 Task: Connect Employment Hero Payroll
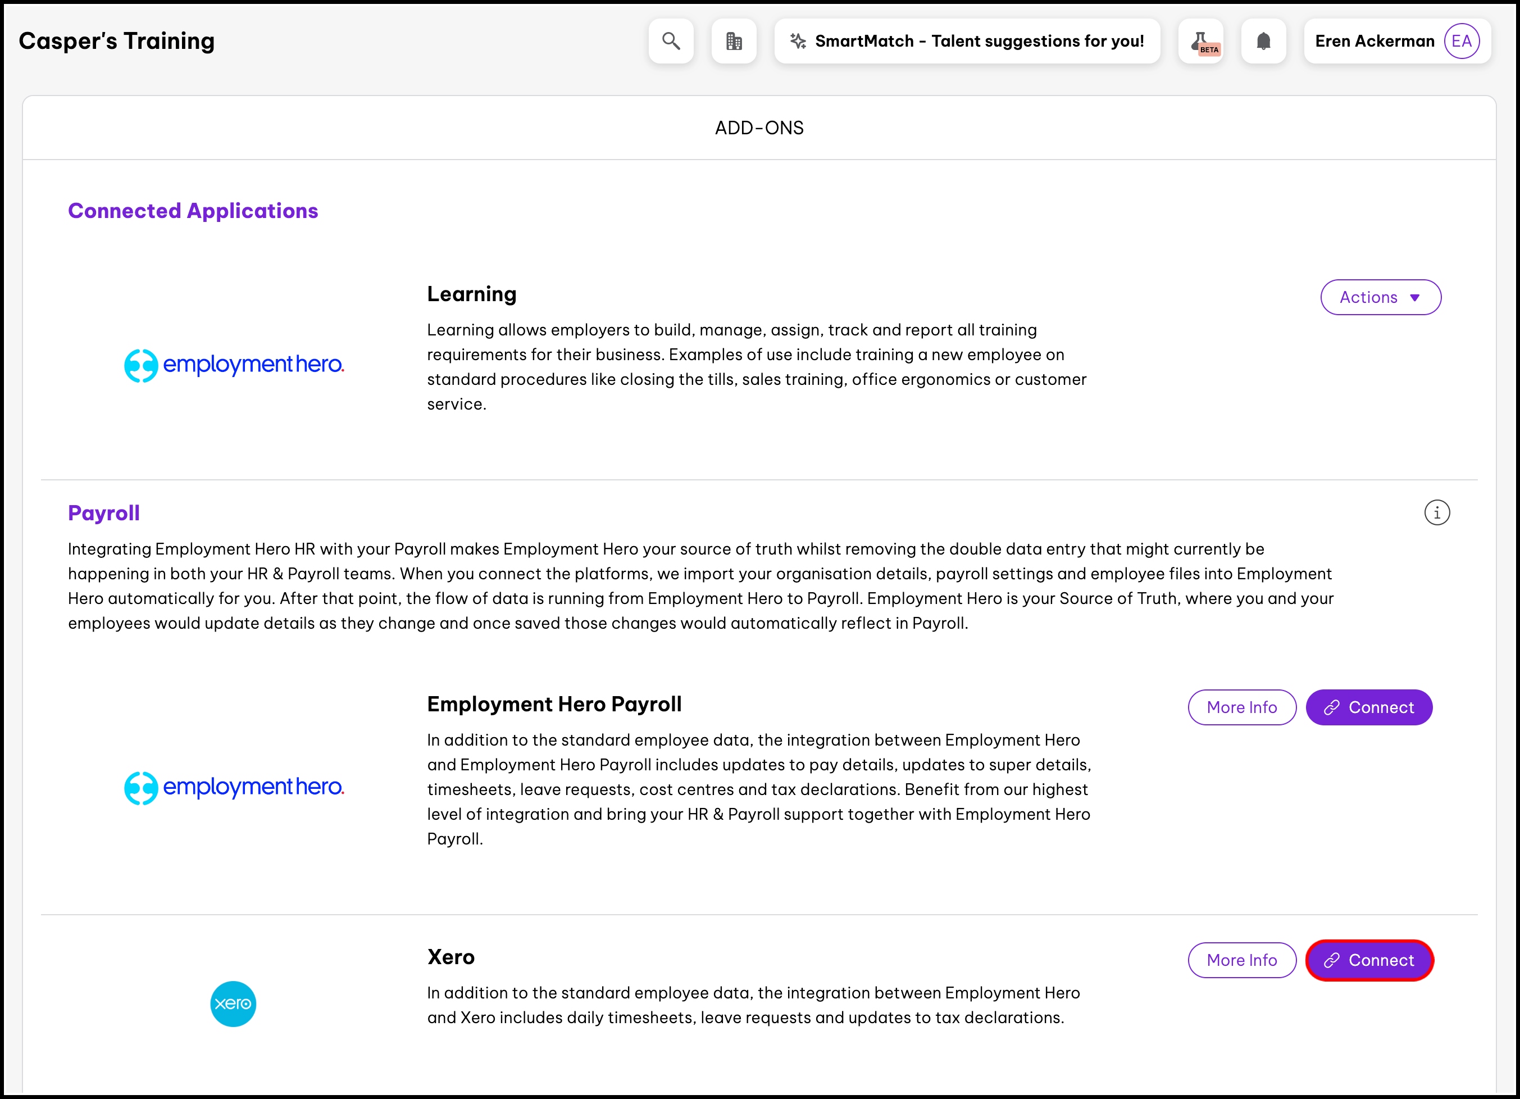click(x=1368, y=707)
